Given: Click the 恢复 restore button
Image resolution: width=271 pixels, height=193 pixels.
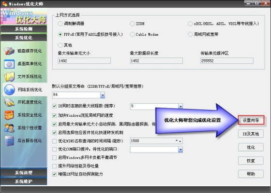Looking at the screenshot, I should point(251,161).
